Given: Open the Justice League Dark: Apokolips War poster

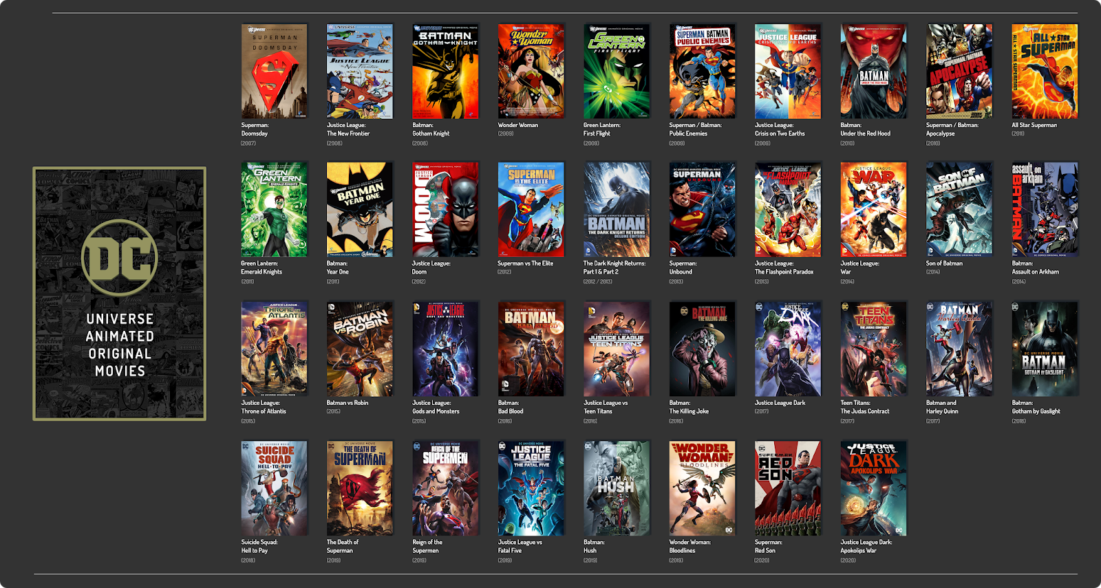Looking at the screenshot, I should click(x=873, y=488).
